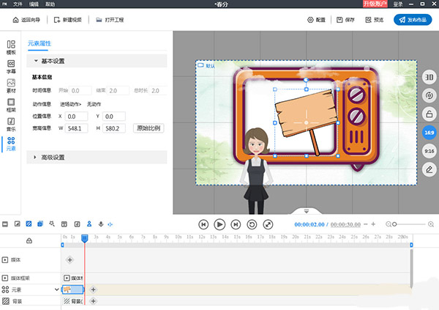Click the text box icon in timeline toolbar

64,224
